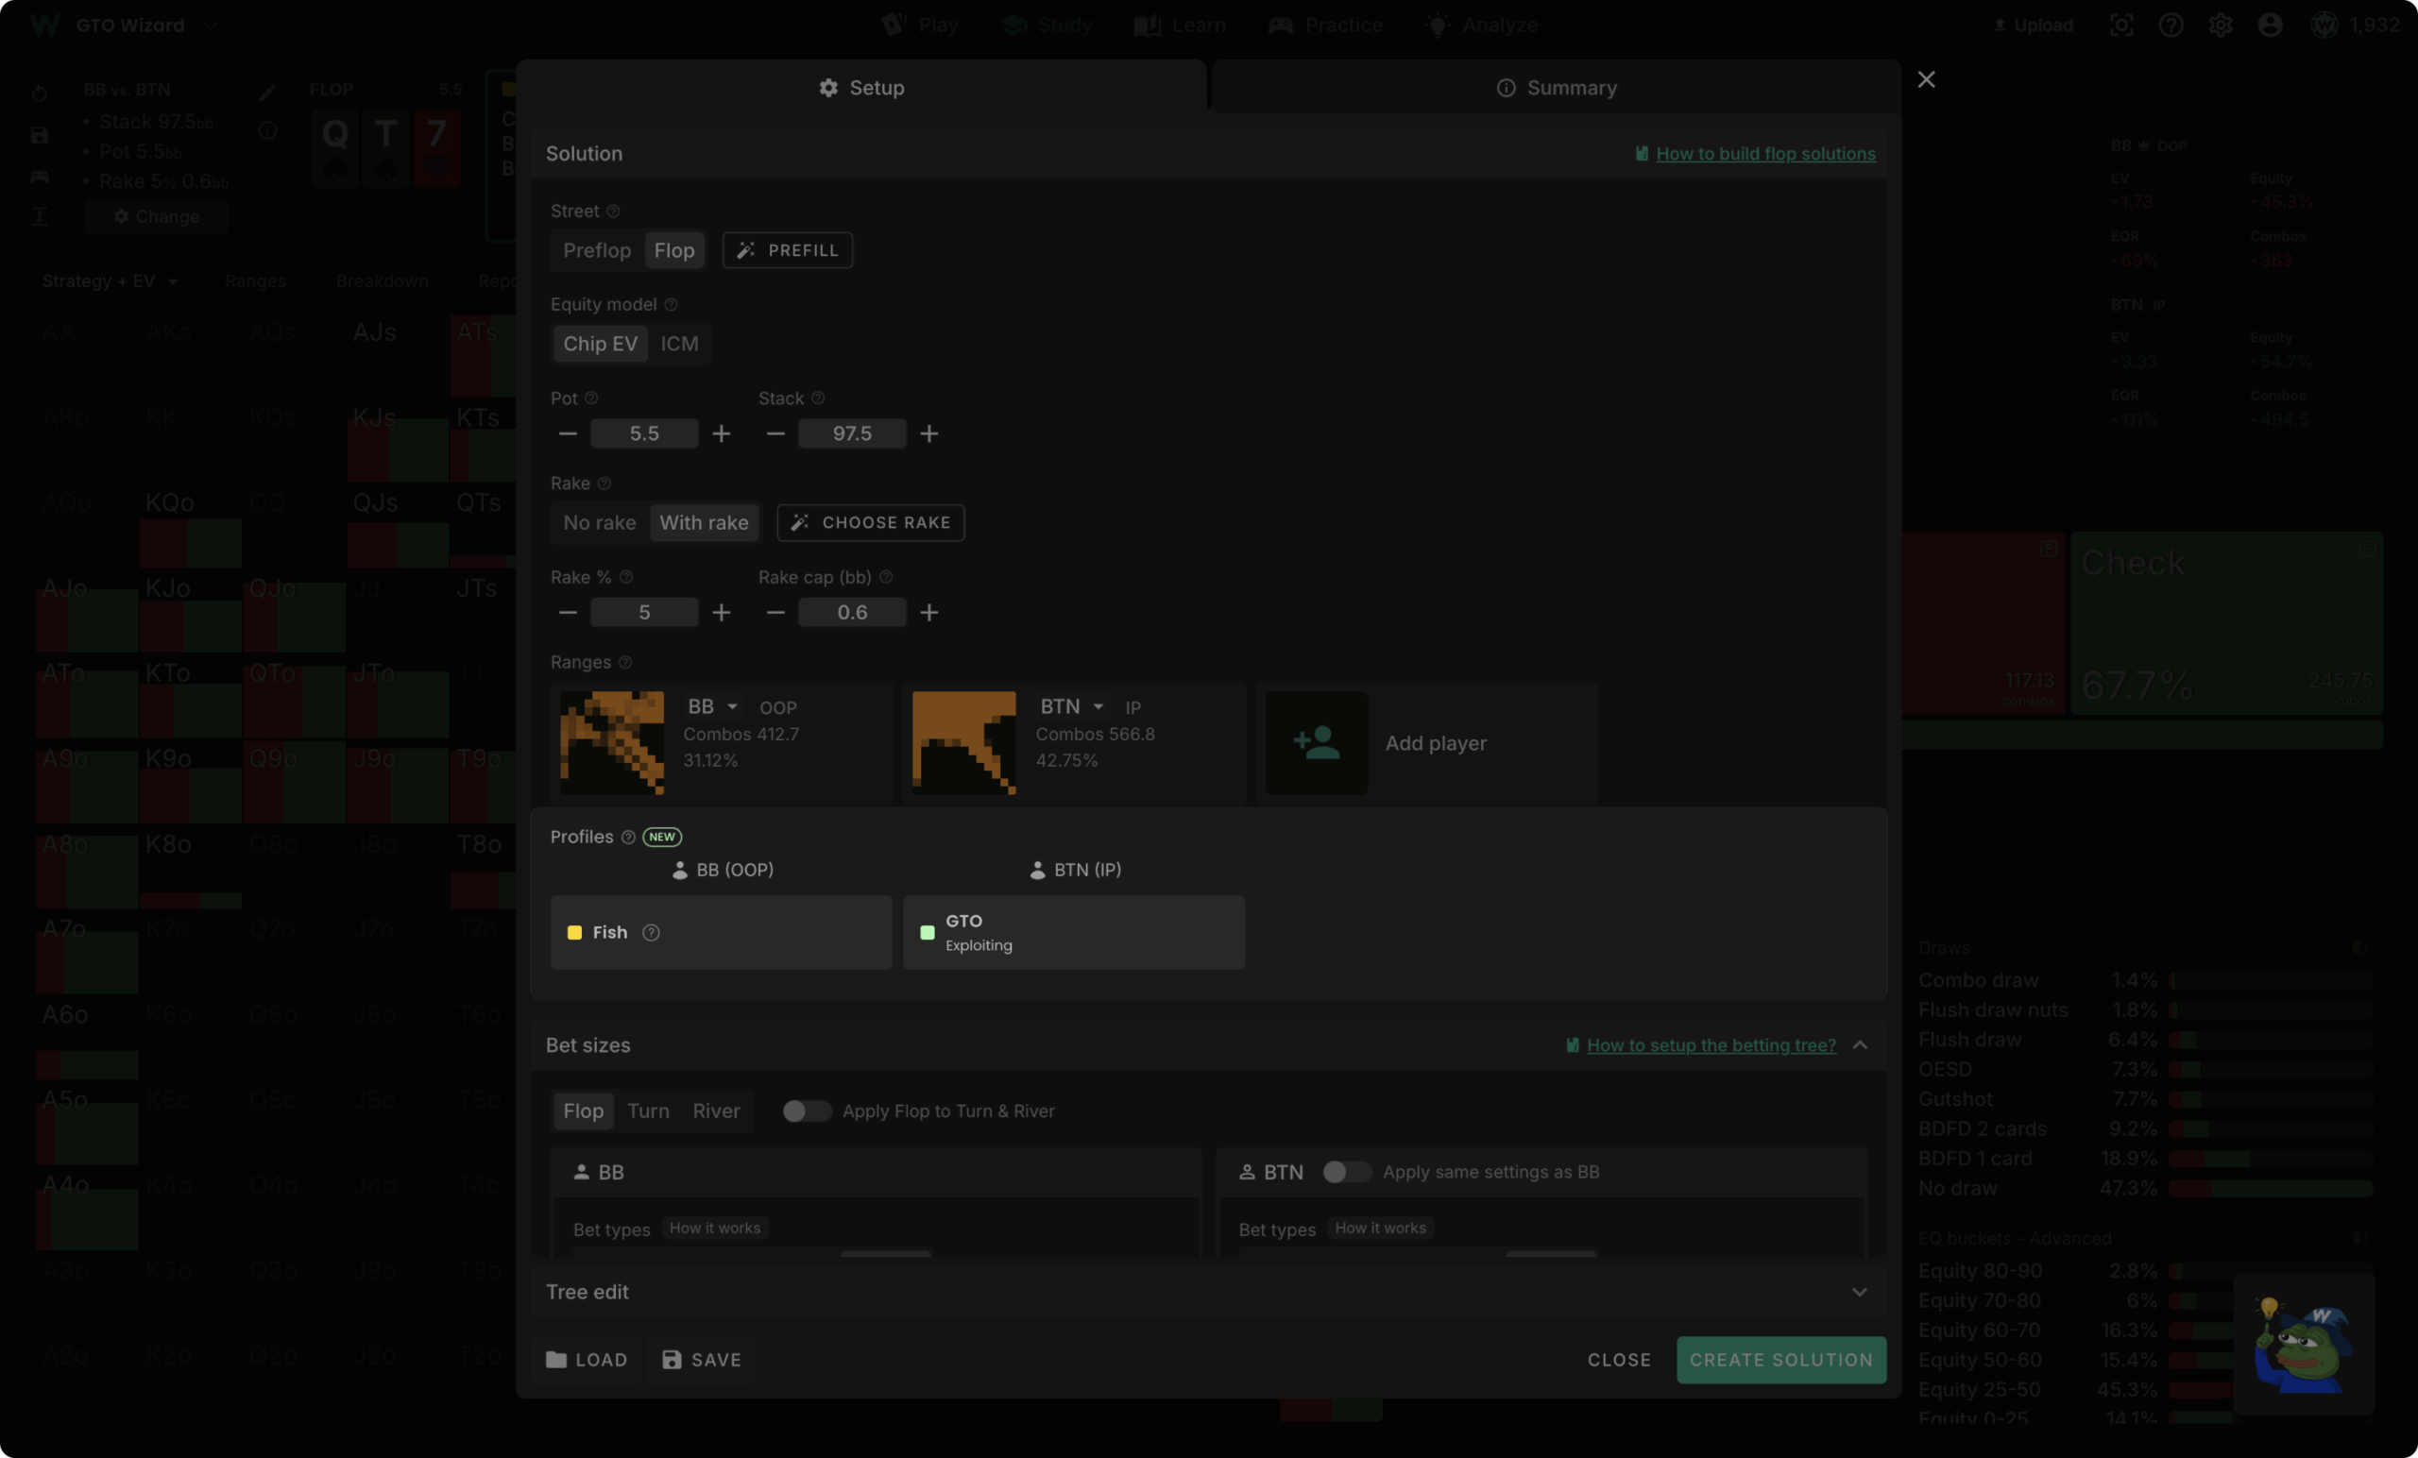Select the GTO Exploiting profile swatch
This screenshot has width=2418, height=1458.
pyautogui.click(x=928, y=932)
